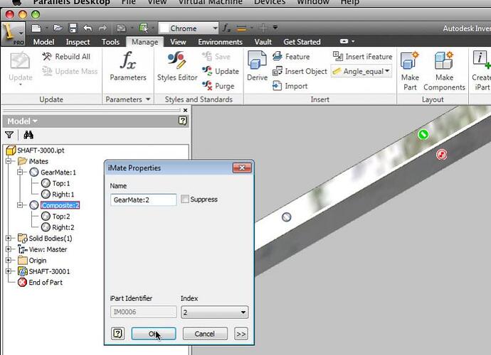Click Purge styles
The height and width of the screenshot is (355, 491).
click(218, 86)
